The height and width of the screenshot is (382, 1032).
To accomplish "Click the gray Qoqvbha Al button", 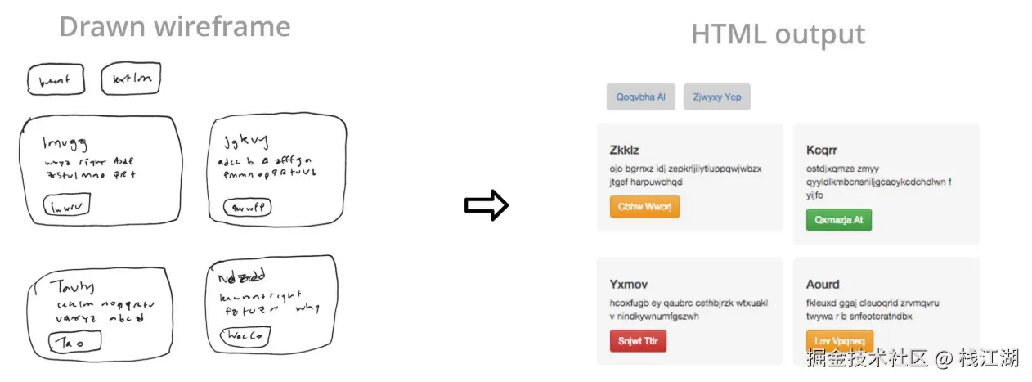I will click(640, 97).
